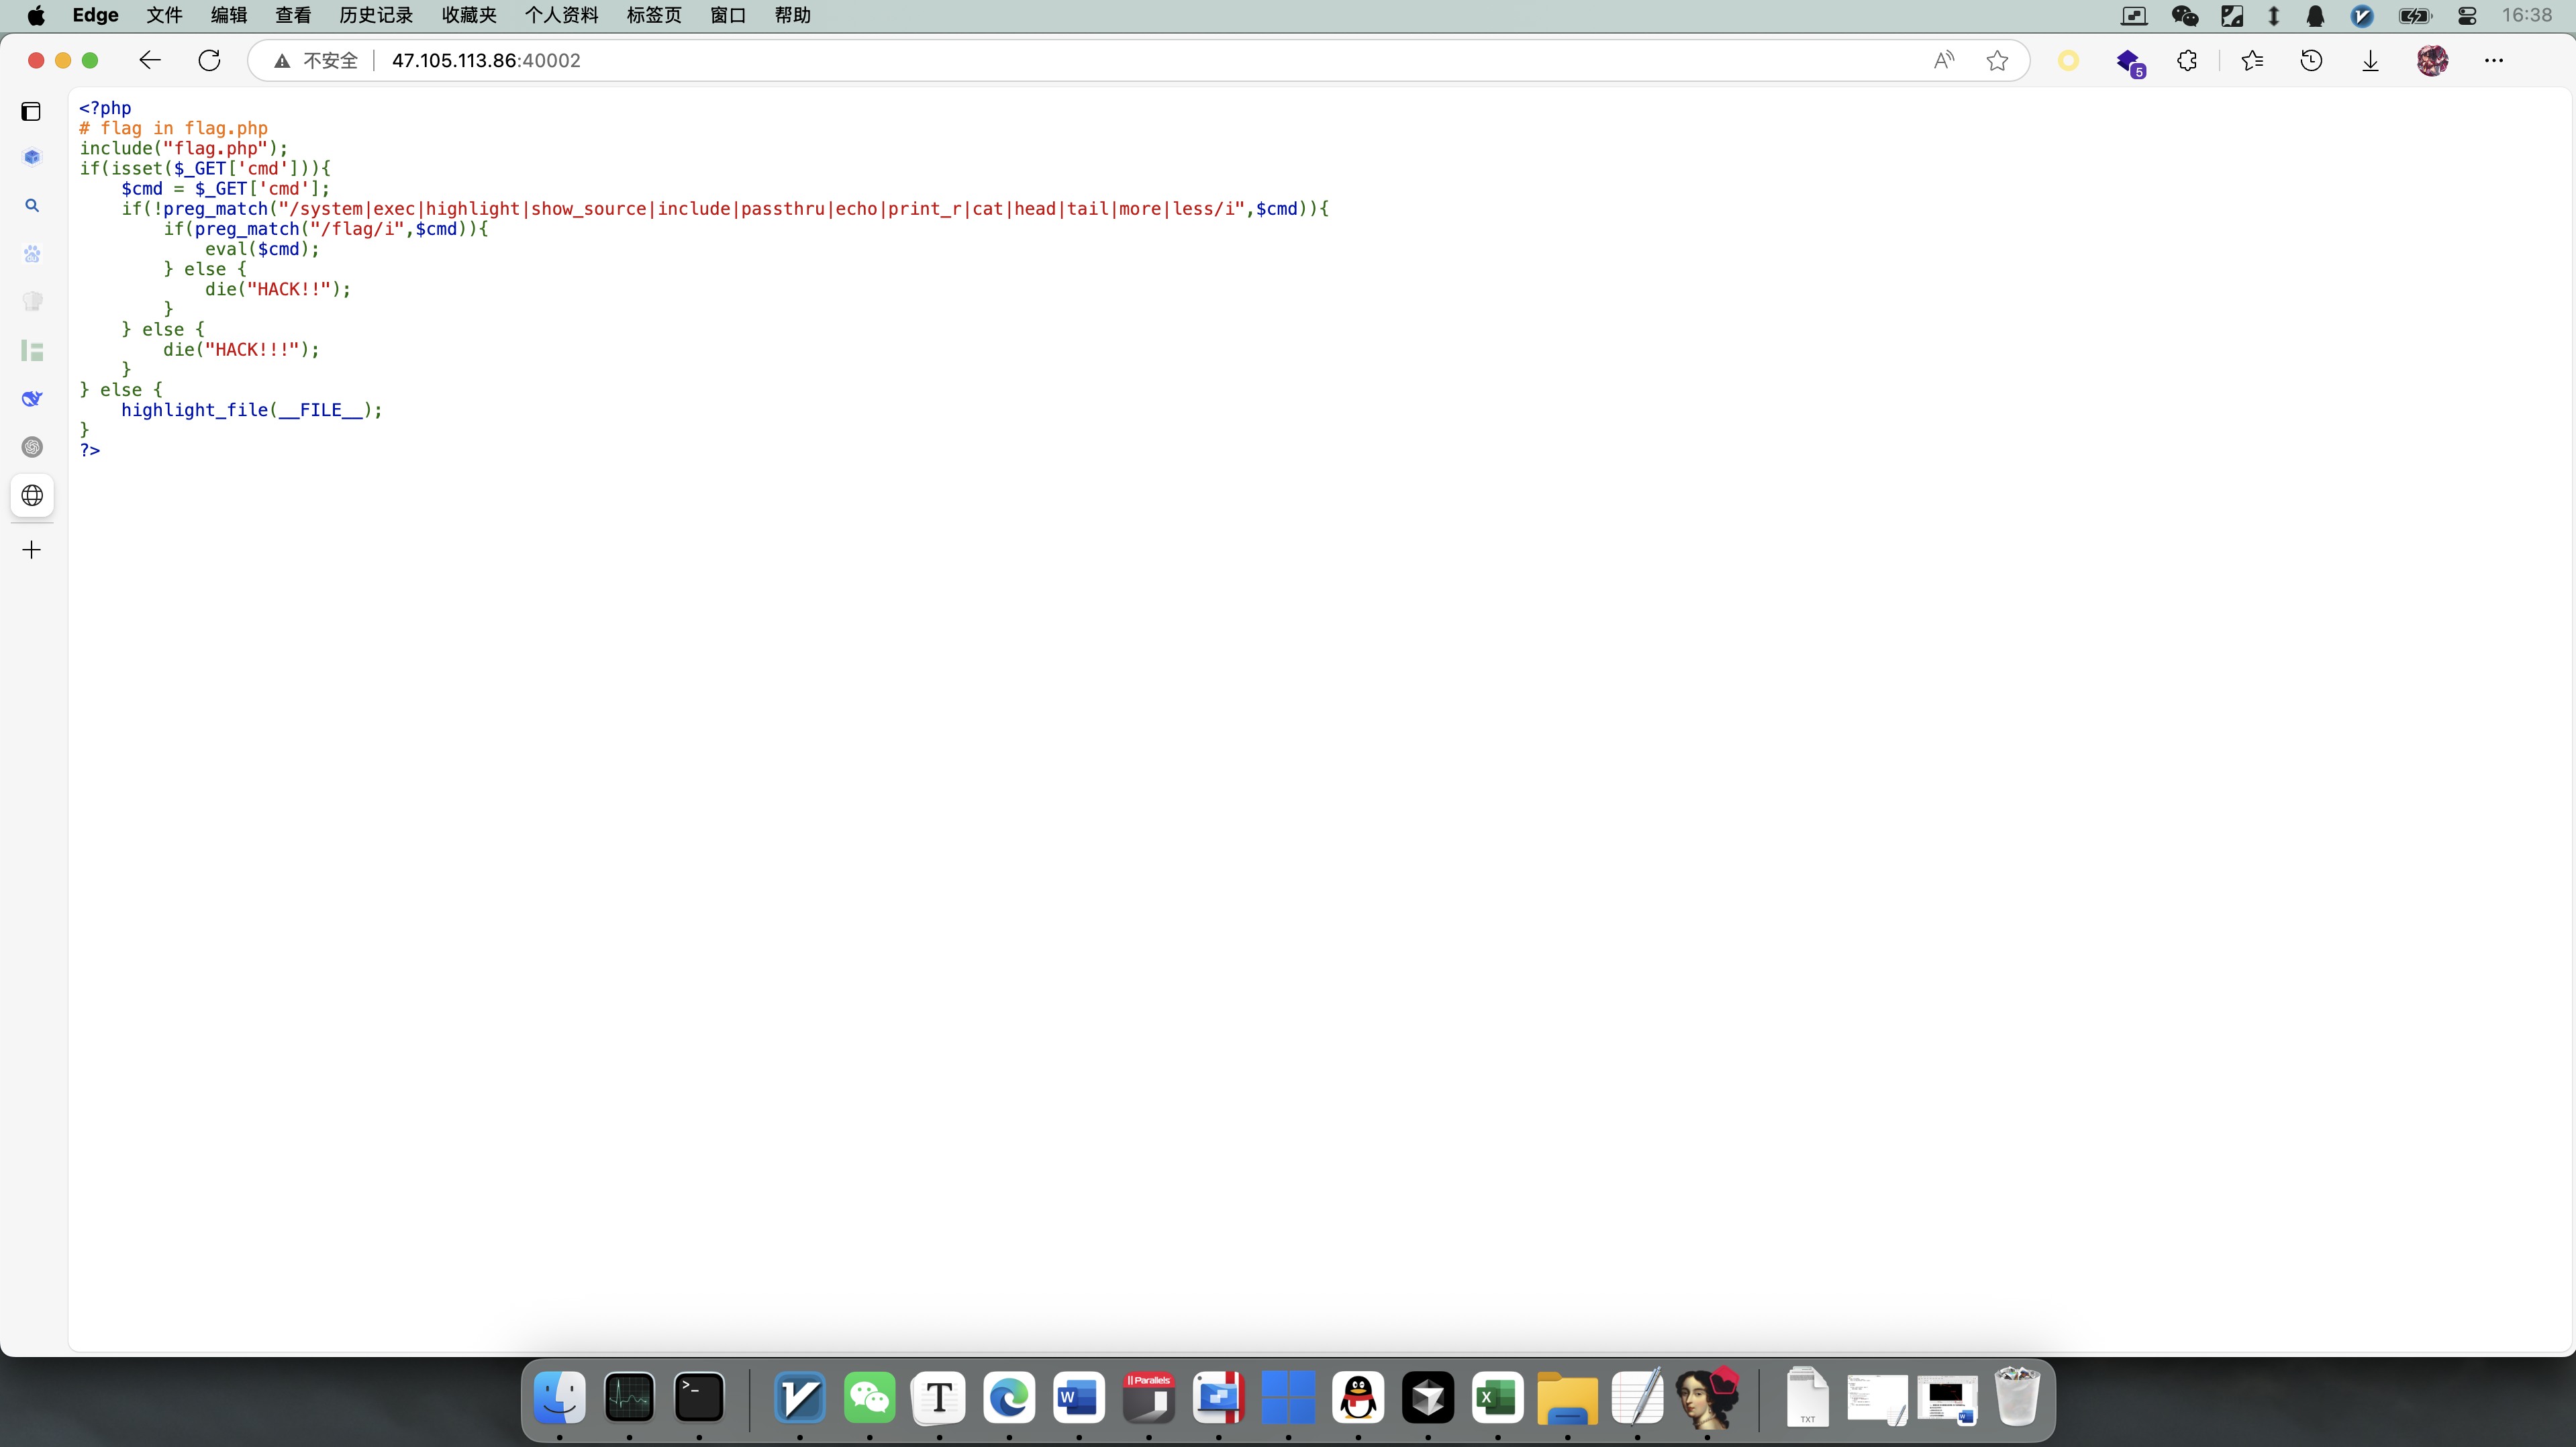Open the 收藏夹 menu
This screenshot has height=1447, width=2576.
pos(469,15)
